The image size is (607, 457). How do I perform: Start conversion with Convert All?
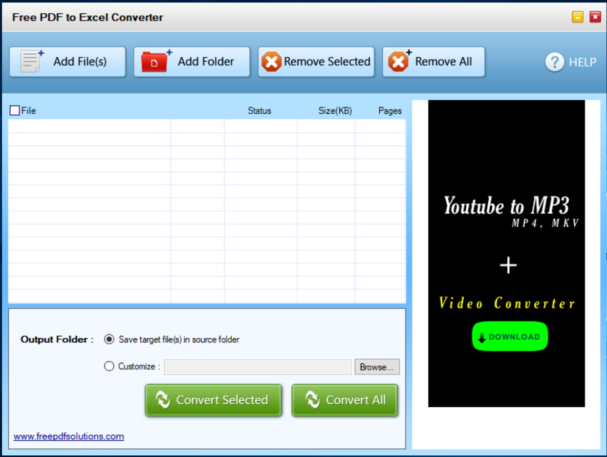pos(344,400)
